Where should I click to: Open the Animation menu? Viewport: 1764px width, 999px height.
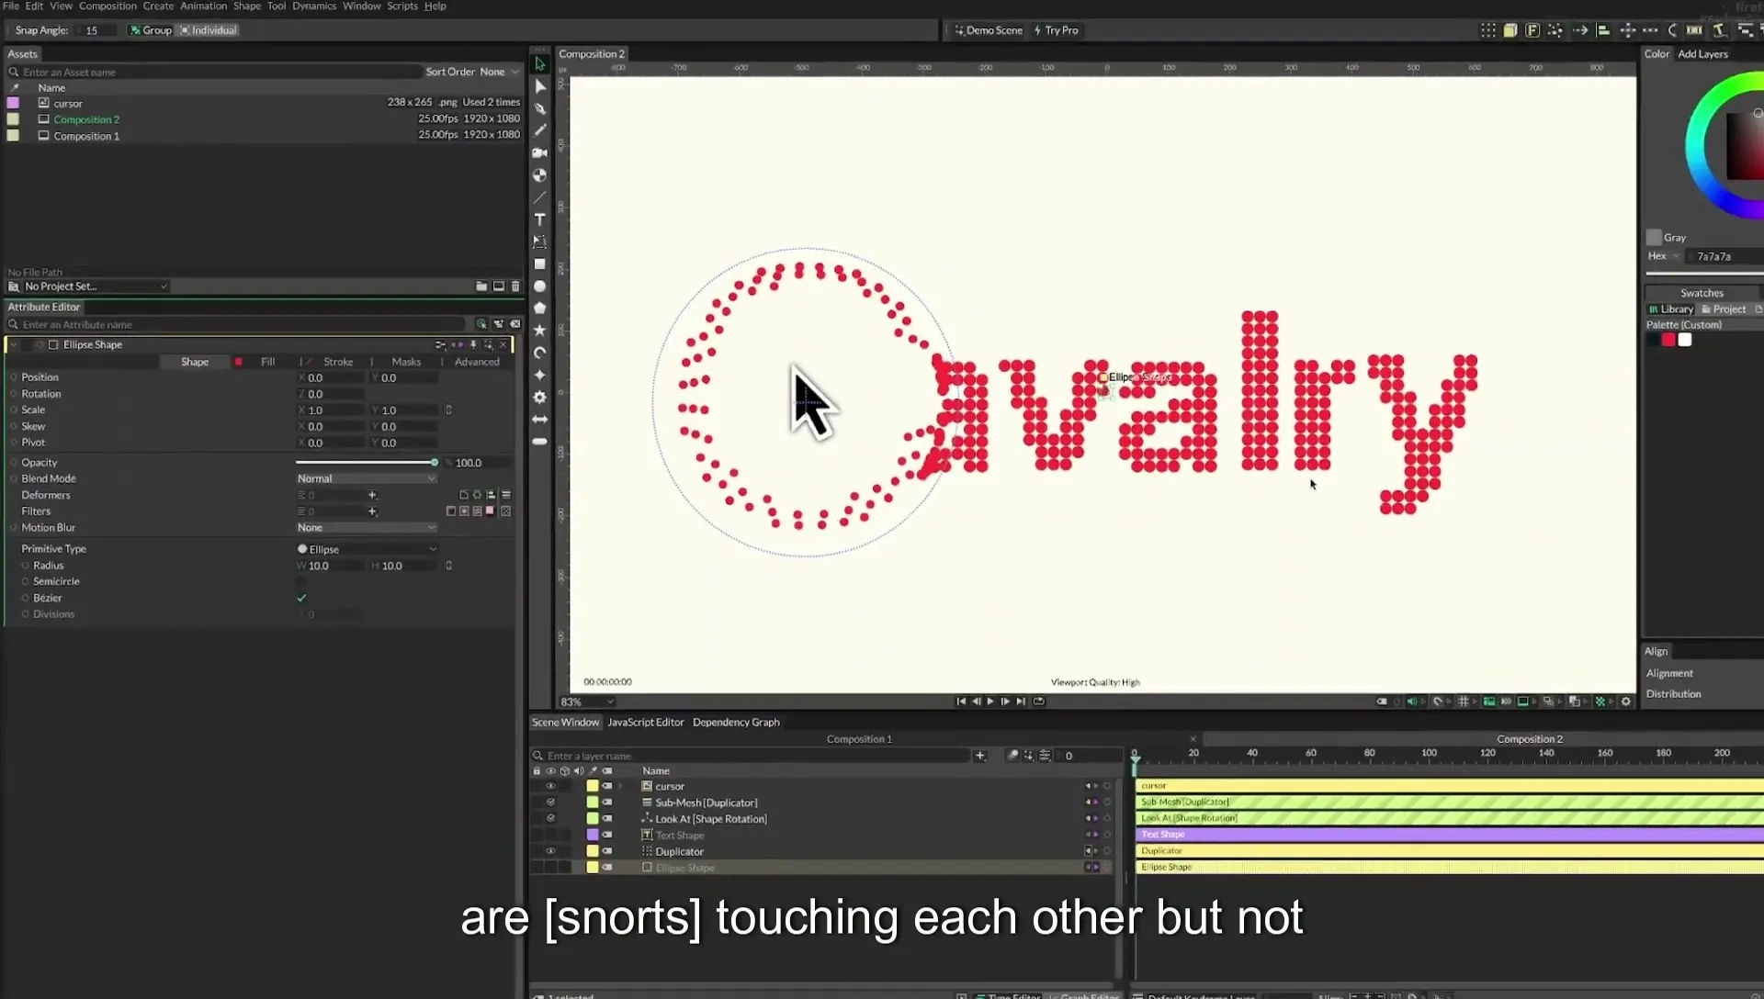203,6
